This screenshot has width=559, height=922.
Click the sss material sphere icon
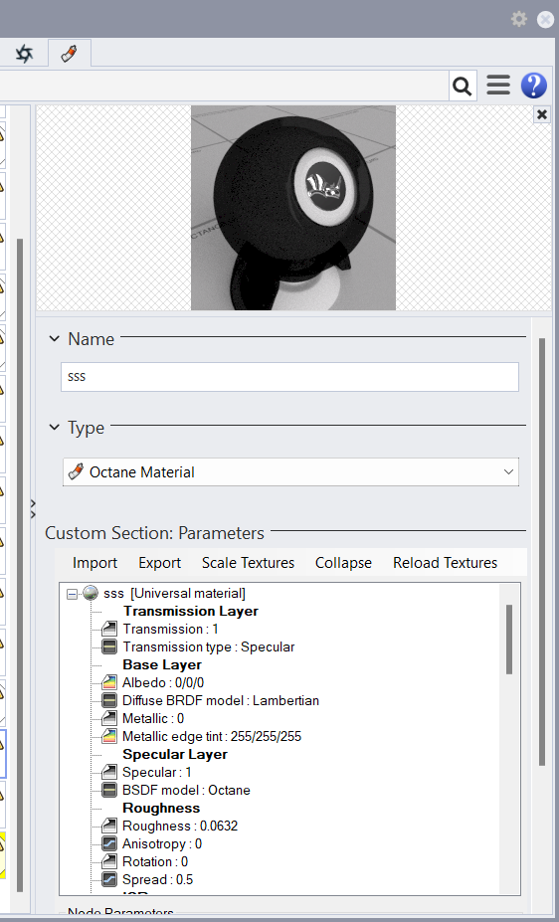[91, 594]
